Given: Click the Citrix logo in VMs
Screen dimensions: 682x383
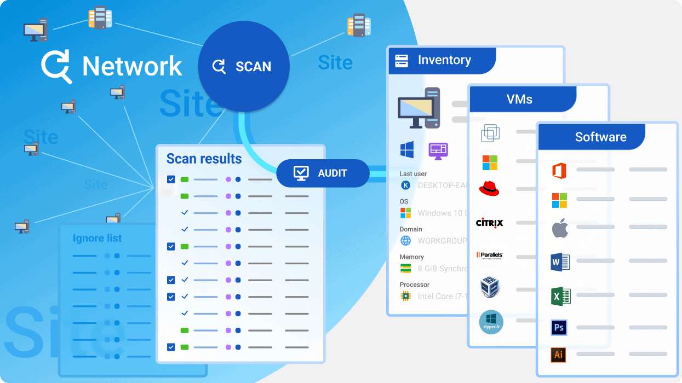Looking at the screenshot, I should point(489,223).
